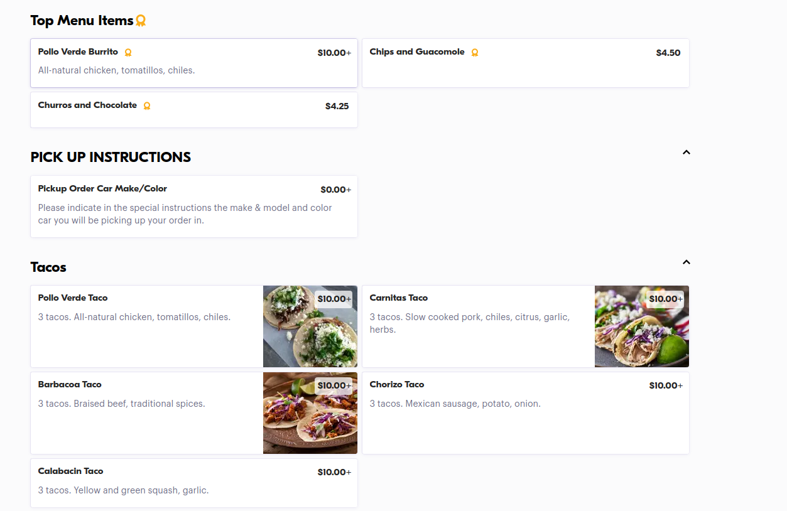Image resolution: width=787 pixels, height=511 pixels.
Task: Collapse the PICK UP INSTRUCTIONS section
Action: (686, 152)
